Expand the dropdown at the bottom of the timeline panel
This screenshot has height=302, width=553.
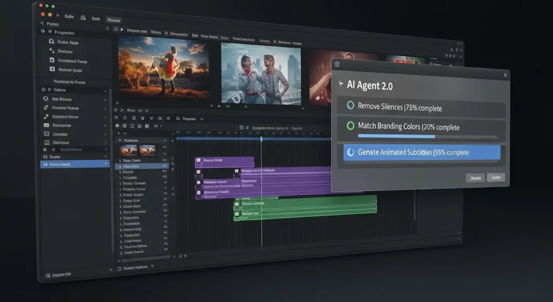152,267
